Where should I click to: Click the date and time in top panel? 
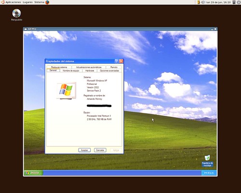tap(218, 2)
